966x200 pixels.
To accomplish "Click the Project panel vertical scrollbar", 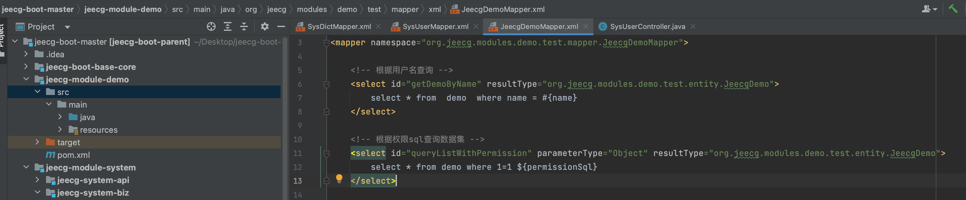I will (285, 118).
